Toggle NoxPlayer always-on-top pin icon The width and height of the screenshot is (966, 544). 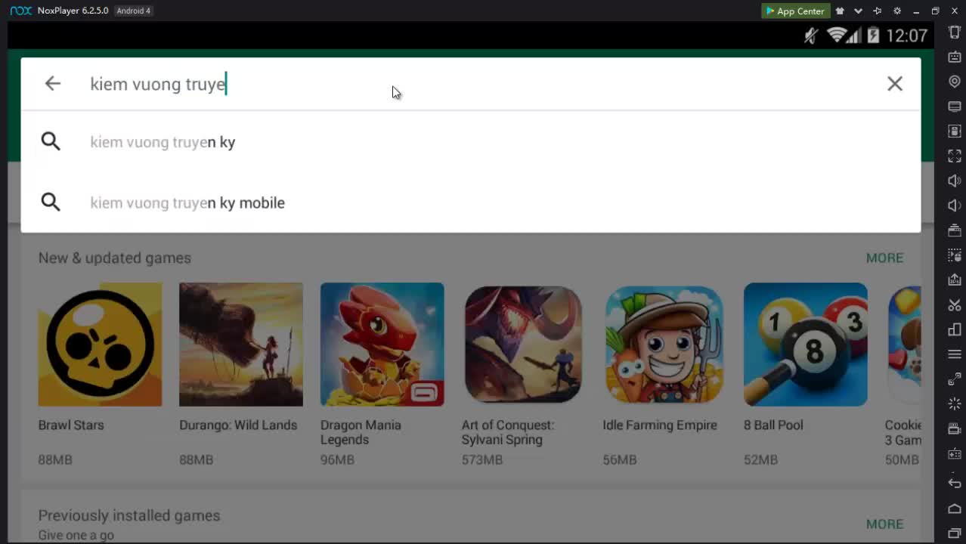point(878,11)
